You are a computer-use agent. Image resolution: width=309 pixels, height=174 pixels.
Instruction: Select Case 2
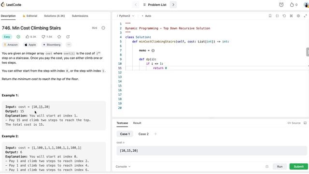[x=143, y=134]
